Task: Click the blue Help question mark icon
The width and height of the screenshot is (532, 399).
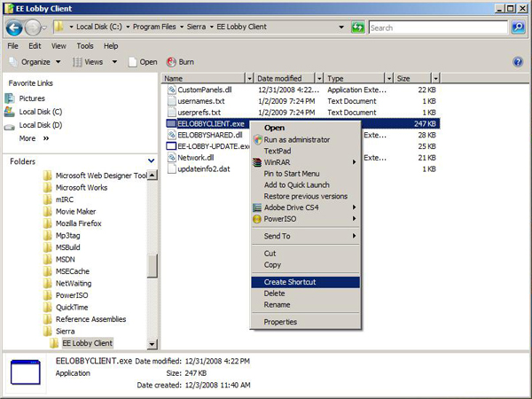Action: pos(518,62)
